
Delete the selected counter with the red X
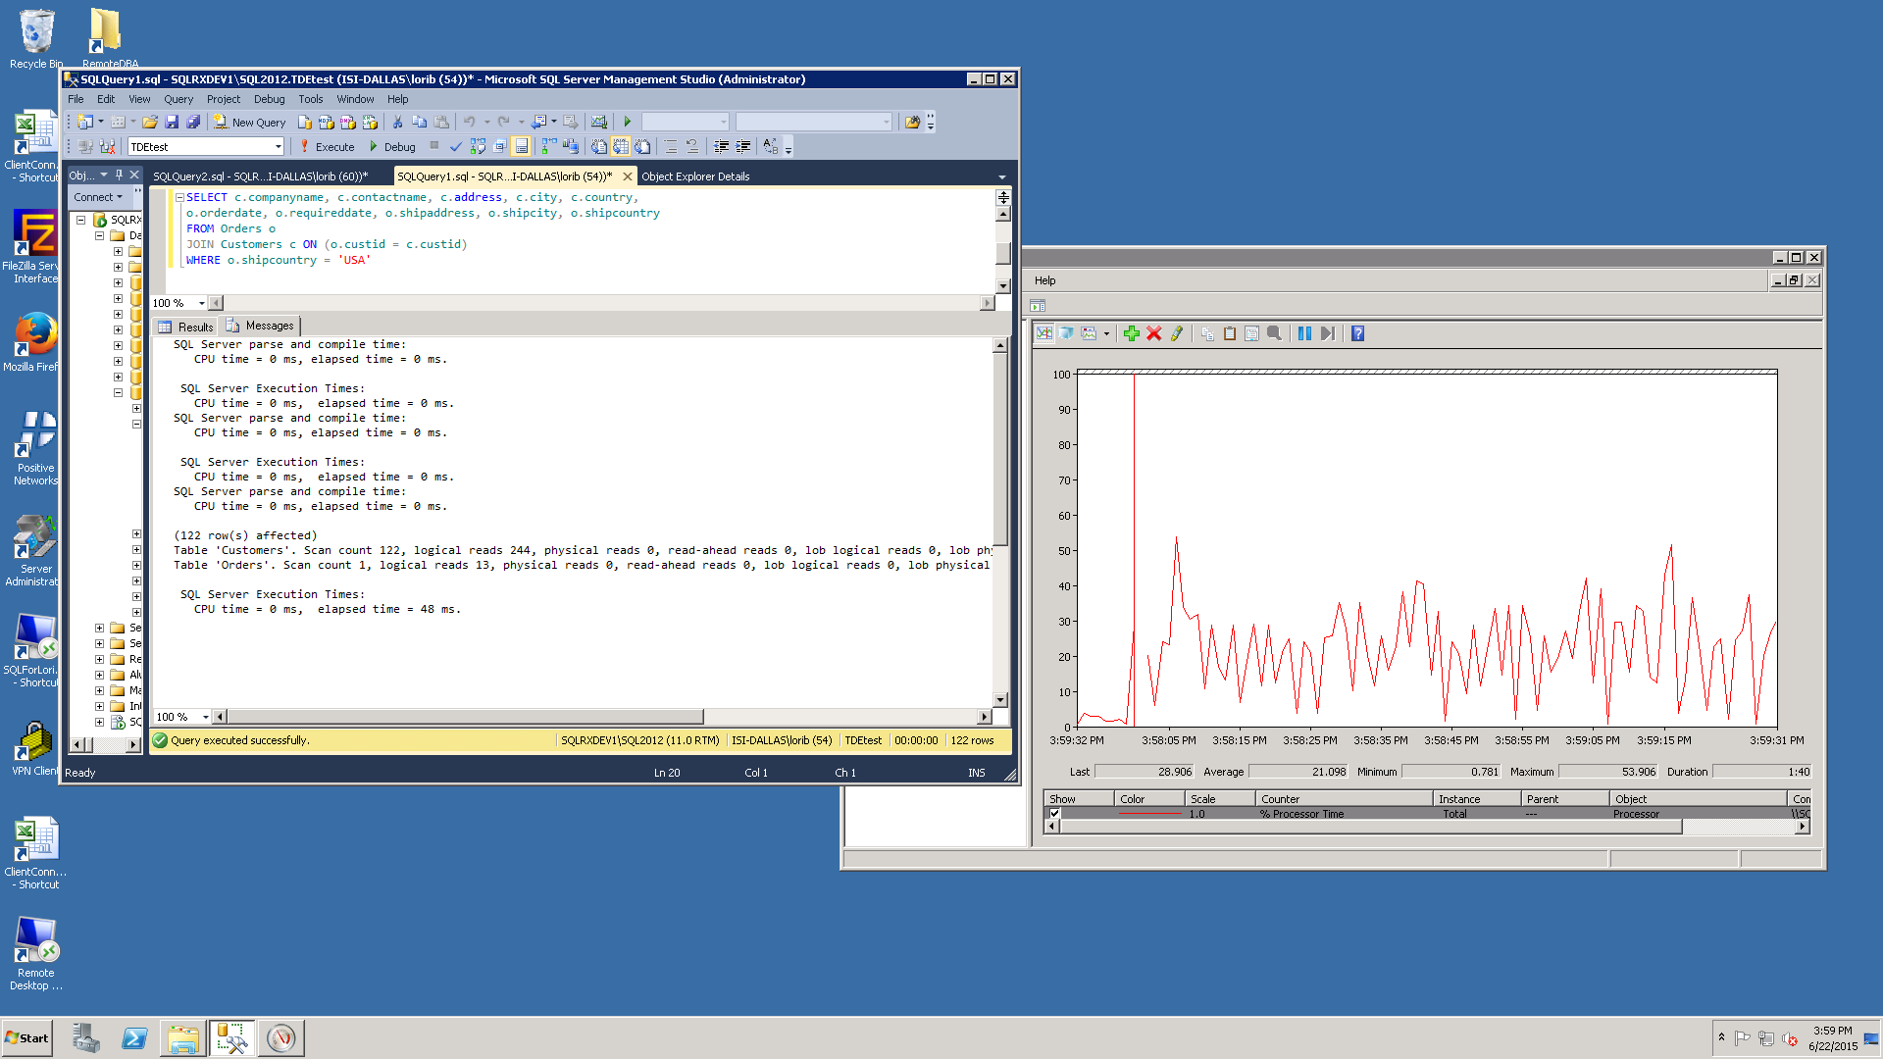tap(1153, 333)
